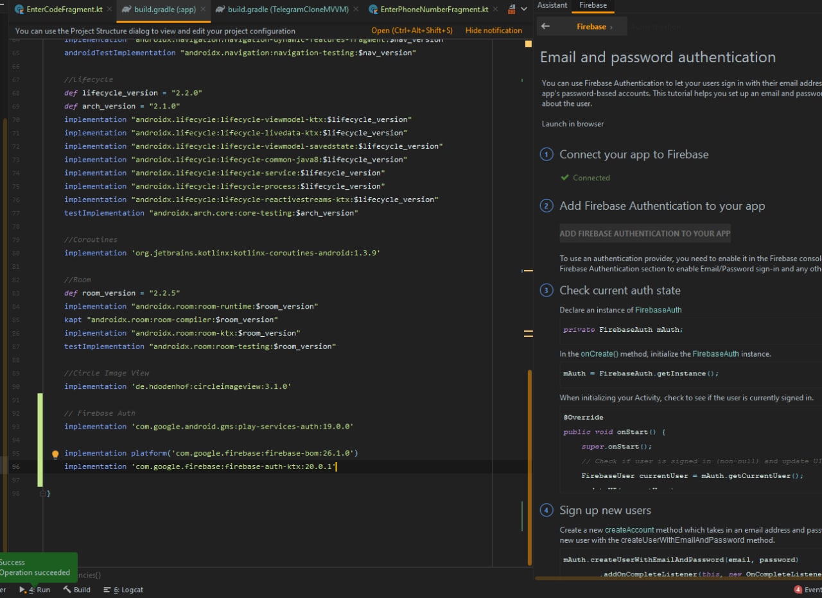822x598 pixels.
Task: Click the Sign up new users heading
Action: pos(605,511)
